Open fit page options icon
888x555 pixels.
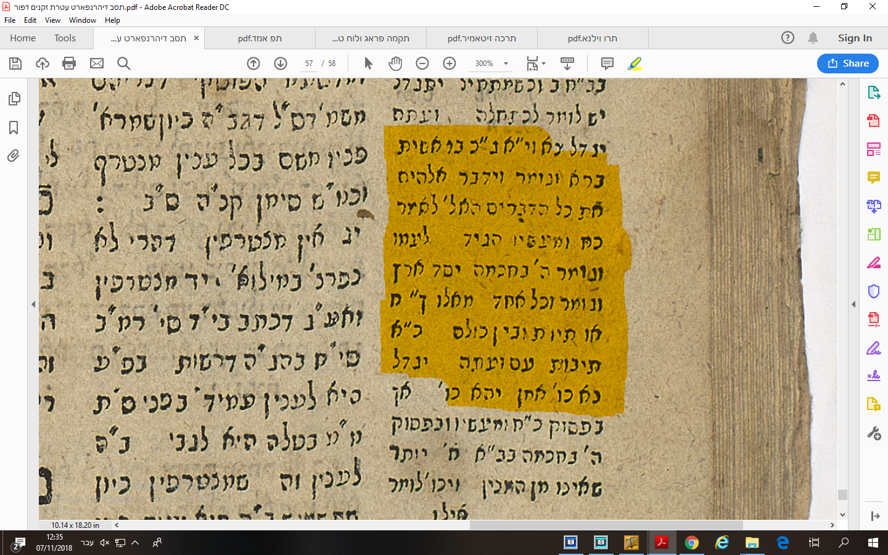tap(532, 64)
